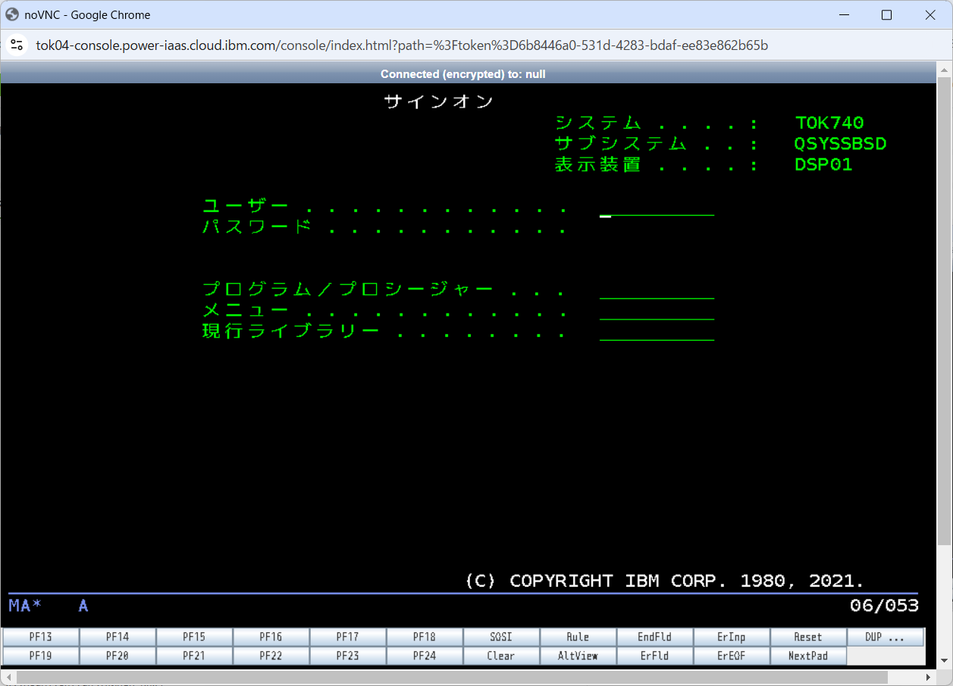953x686 pixels.
Task: Click the scroll right arrow
Action: click(x=929, y=676)
